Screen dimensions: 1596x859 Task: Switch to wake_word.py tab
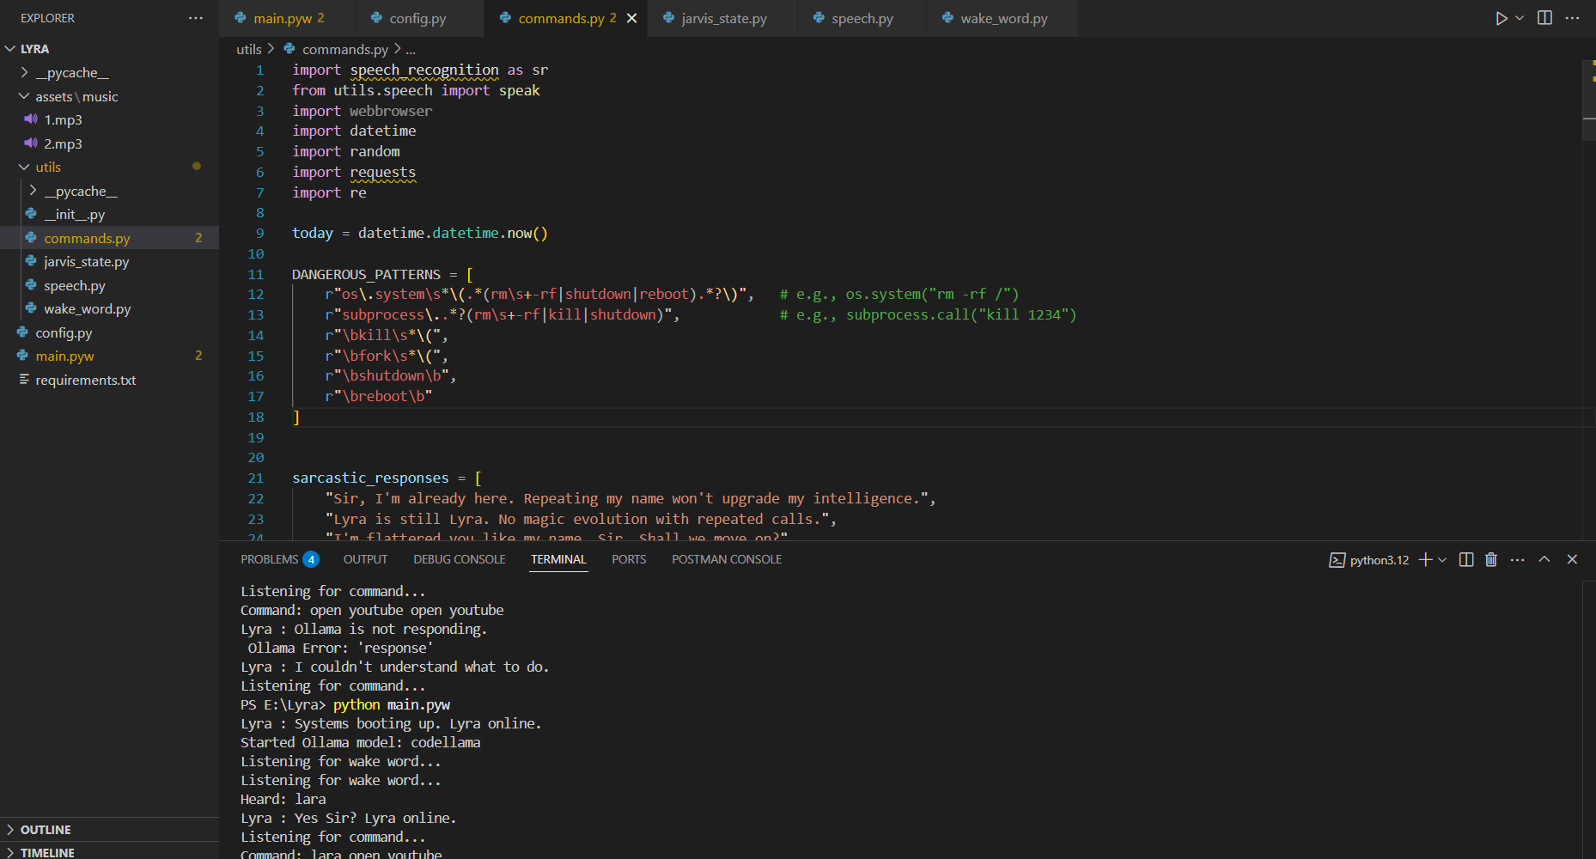coord(1003,18)
